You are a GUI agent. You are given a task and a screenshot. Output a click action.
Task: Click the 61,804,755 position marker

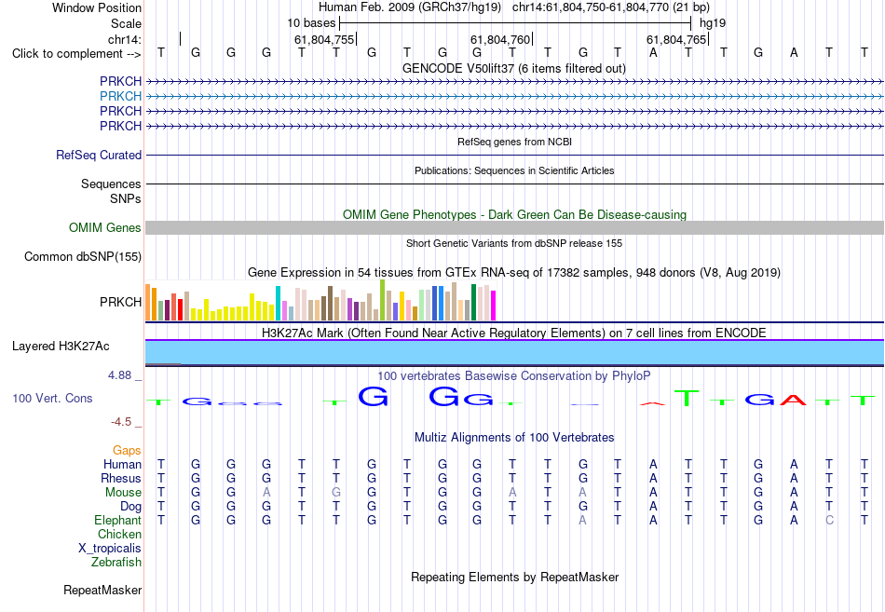pos(324,39)
